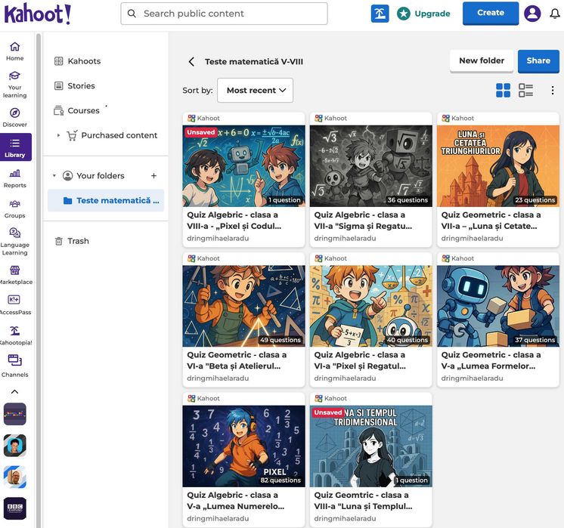Viewport: 564px width, 528px height.
Task: Switch to grid view
Action: tap(503, 90)
